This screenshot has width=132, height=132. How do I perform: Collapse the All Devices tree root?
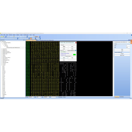click(1, 41)
